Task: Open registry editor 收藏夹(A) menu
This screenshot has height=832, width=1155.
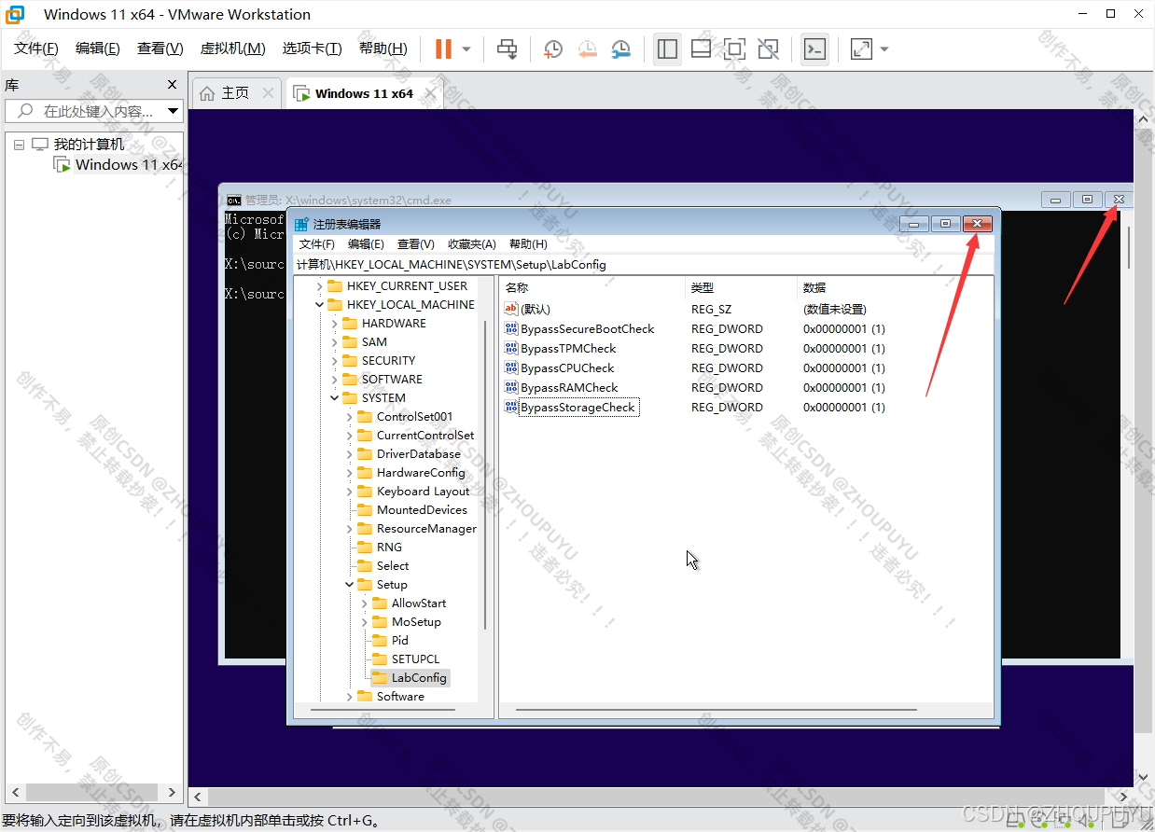Action: pyautogui.click(x=471, y=244)
